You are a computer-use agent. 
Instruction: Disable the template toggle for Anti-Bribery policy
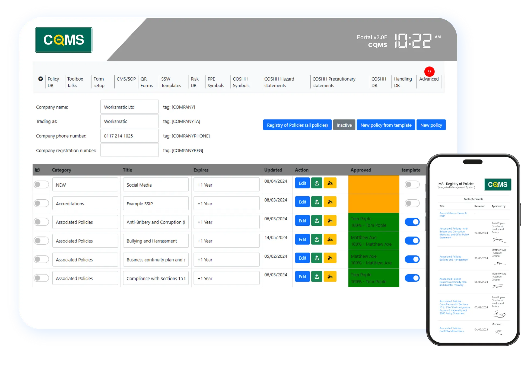(x=412, y=222)
